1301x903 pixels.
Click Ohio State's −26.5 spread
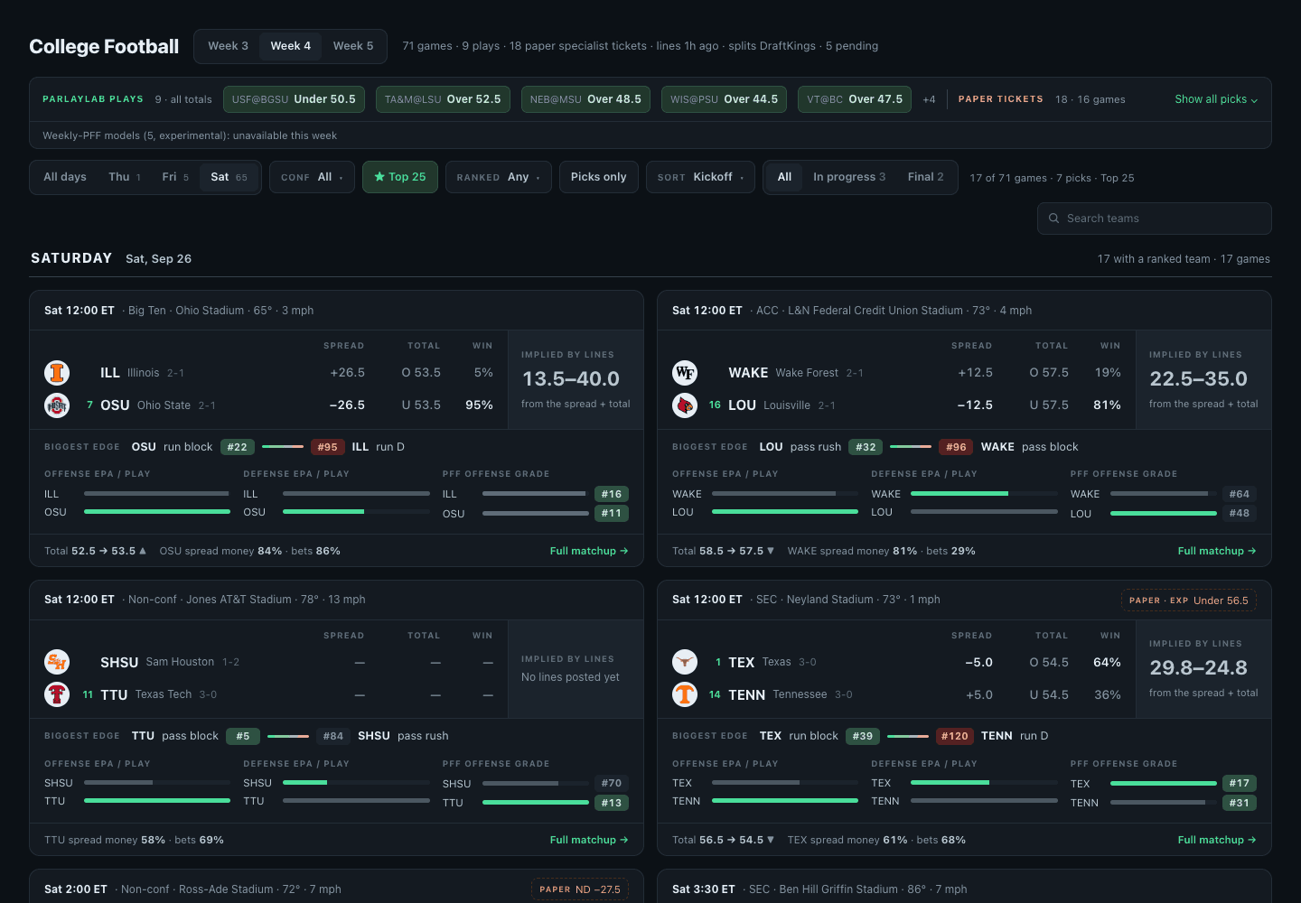(347, 405)
